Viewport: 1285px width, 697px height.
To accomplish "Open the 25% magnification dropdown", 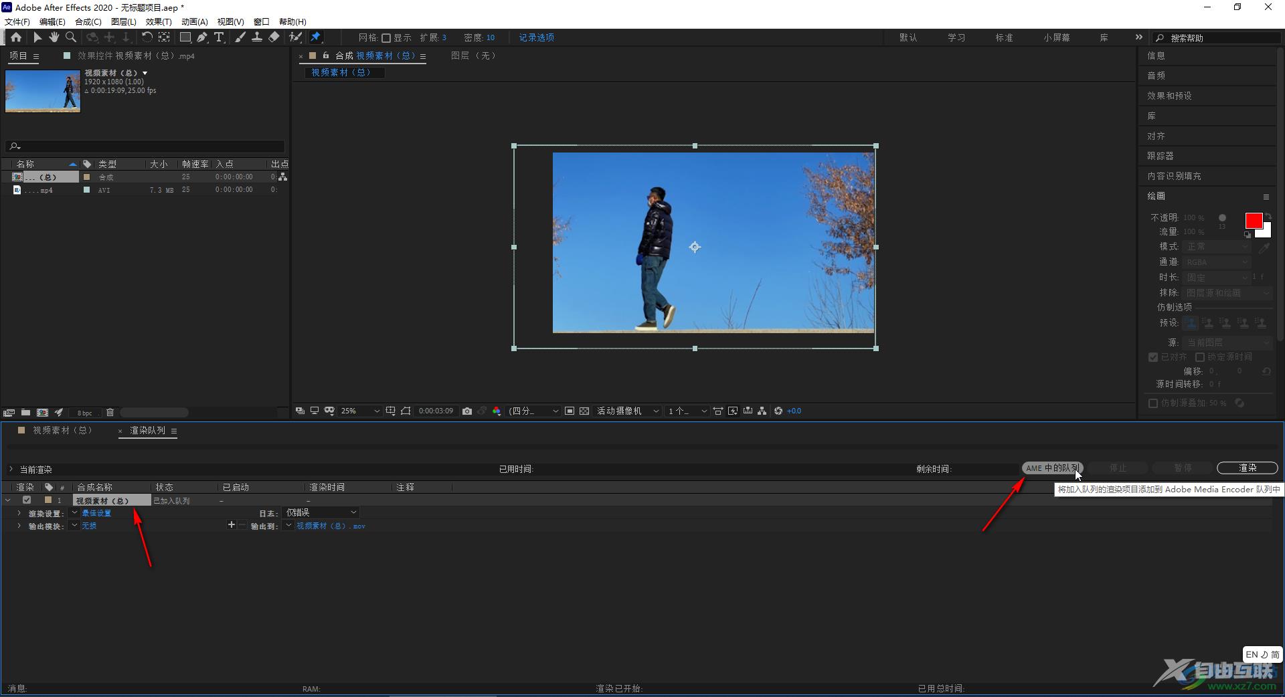I will point(360,411).
